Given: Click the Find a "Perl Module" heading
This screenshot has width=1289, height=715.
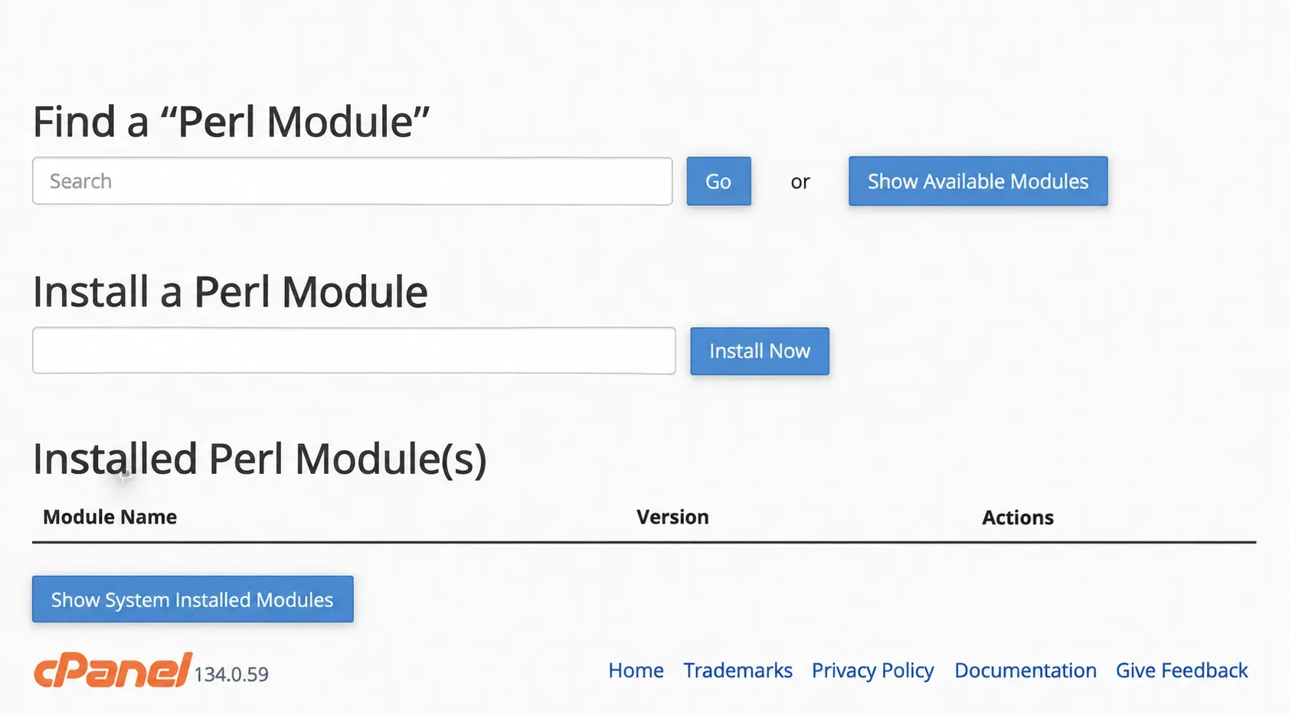Looking at the screenshot, I should click(x=231, y=122).
